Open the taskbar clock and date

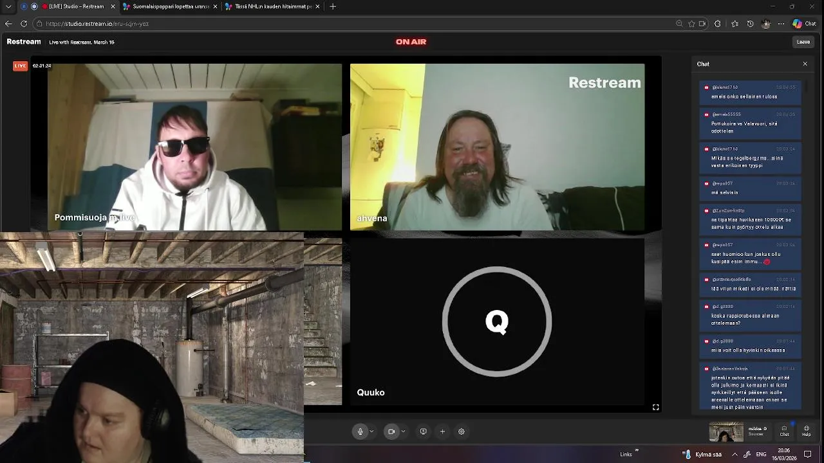tap(783, 454)
